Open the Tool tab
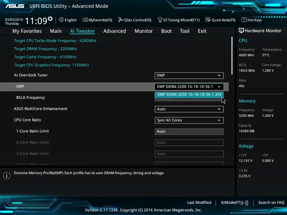Image resolution: width=287 pixels, height=215 pixels. point(184,31)
